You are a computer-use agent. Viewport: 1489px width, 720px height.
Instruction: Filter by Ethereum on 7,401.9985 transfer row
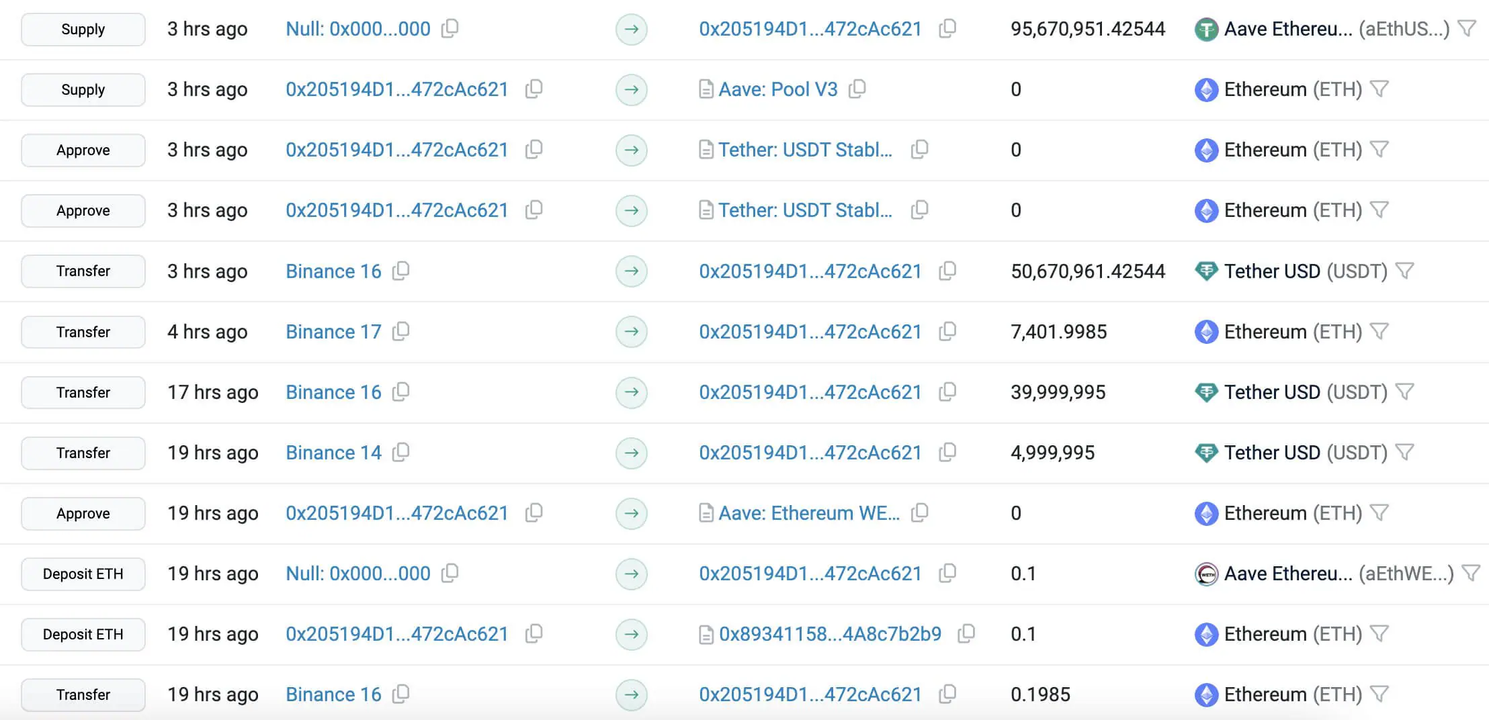click(x=1379, y=332)
